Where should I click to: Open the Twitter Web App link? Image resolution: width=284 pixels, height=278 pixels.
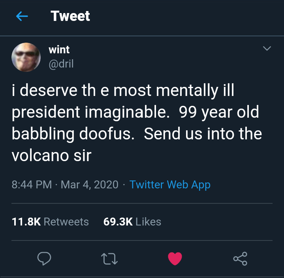[x=170, y=184]
